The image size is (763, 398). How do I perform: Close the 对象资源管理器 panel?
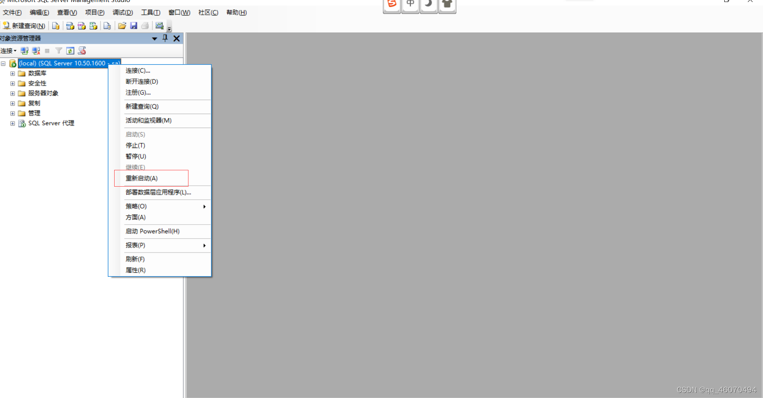tap(176, 38)
